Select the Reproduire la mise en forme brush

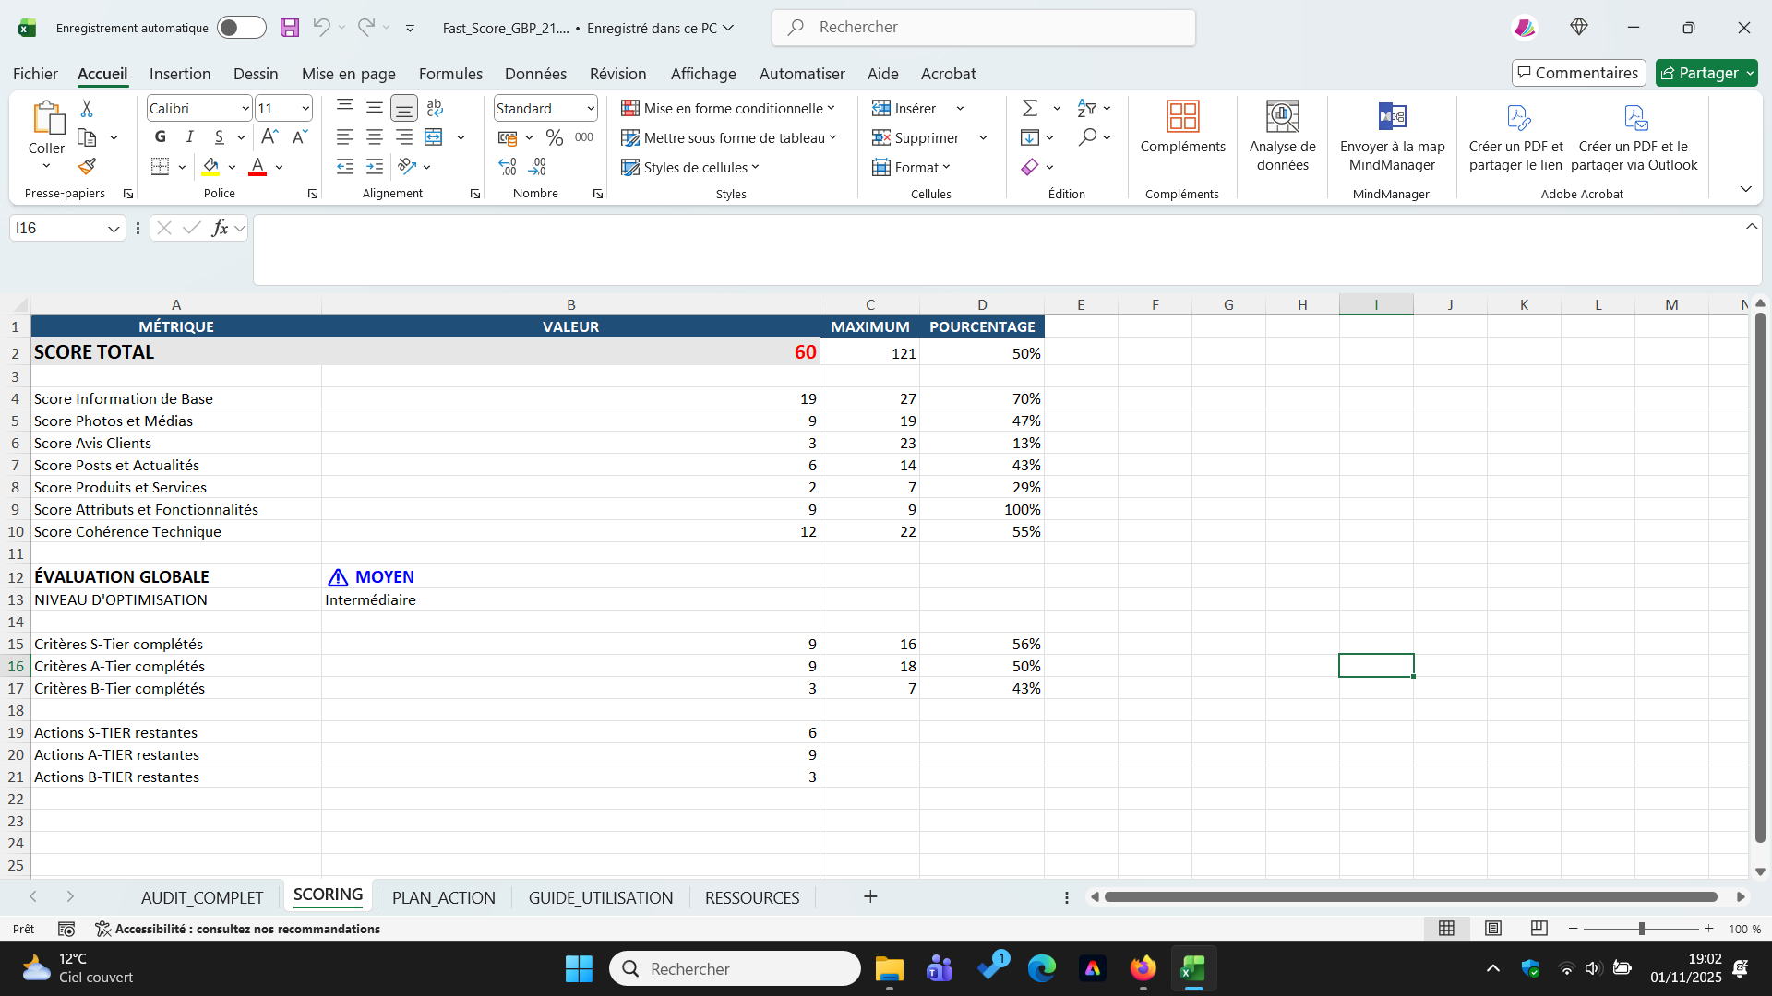tap(86, 166)
